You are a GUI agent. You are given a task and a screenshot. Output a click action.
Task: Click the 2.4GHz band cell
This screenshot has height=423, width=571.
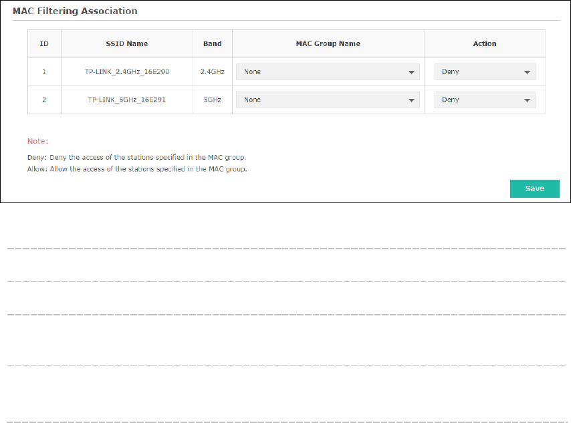[213, 72]
